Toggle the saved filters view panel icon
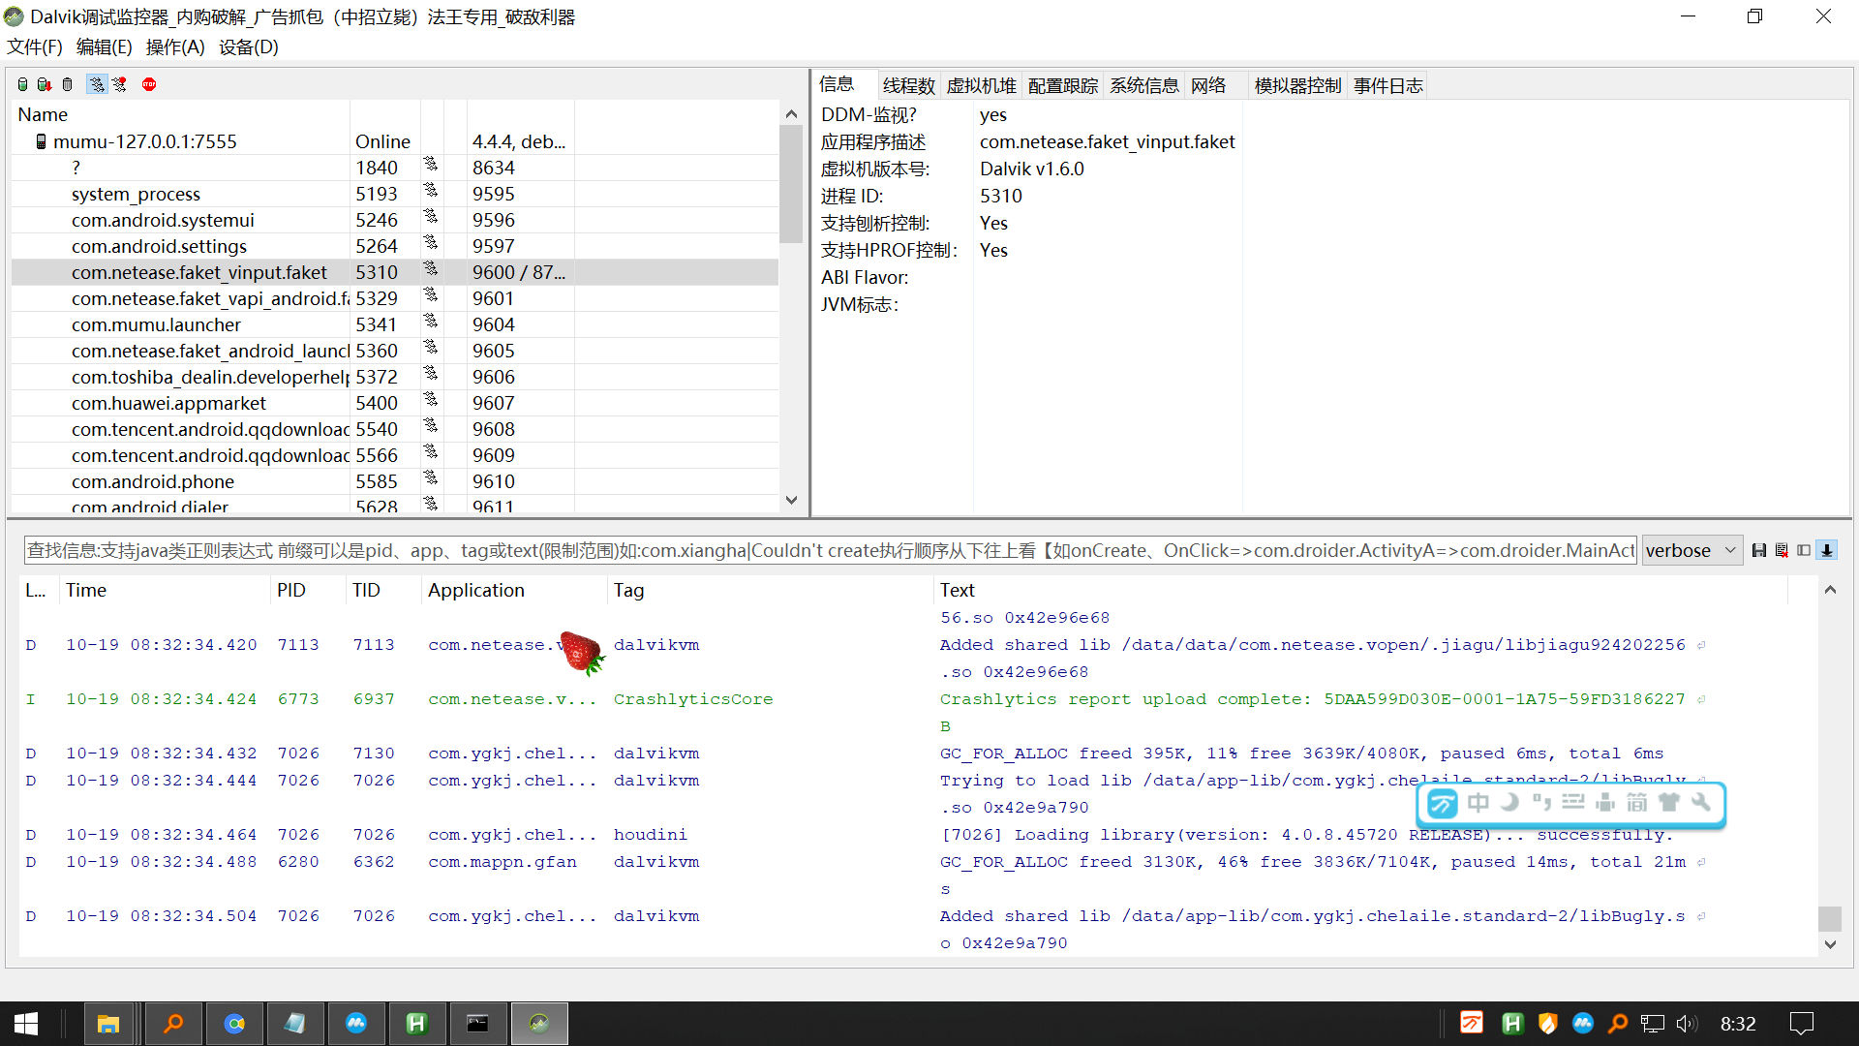This screenshot has height=1046, width=1859. click(1804, 550)
